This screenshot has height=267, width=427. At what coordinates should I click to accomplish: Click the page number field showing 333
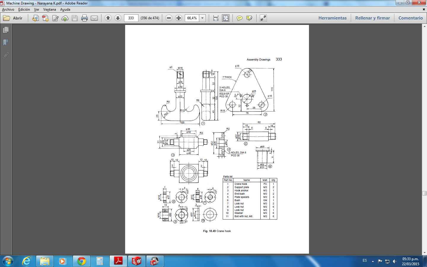coord(131,18)
